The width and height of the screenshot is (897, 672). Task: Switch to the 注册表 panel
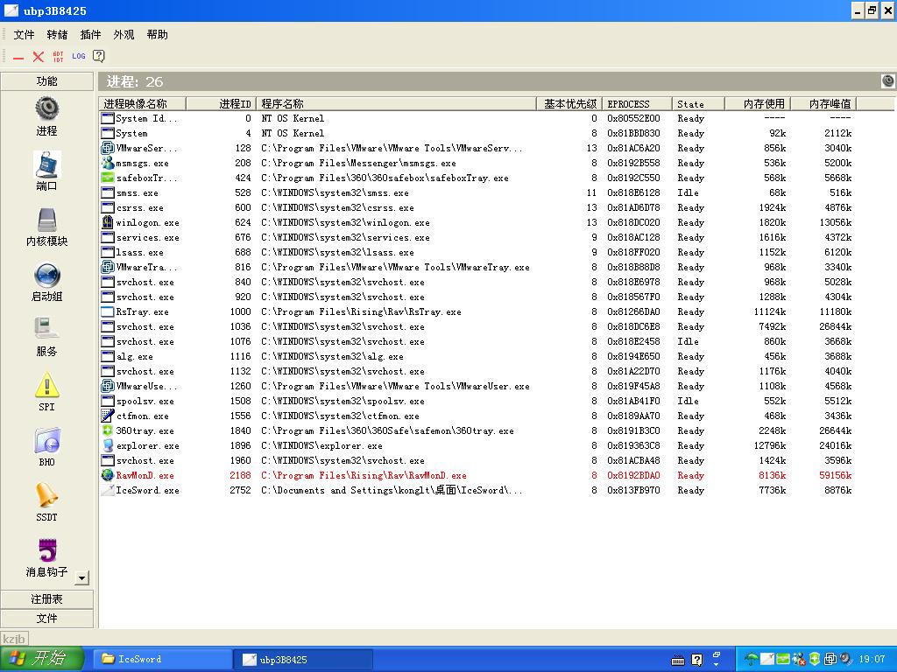[47, 598]
